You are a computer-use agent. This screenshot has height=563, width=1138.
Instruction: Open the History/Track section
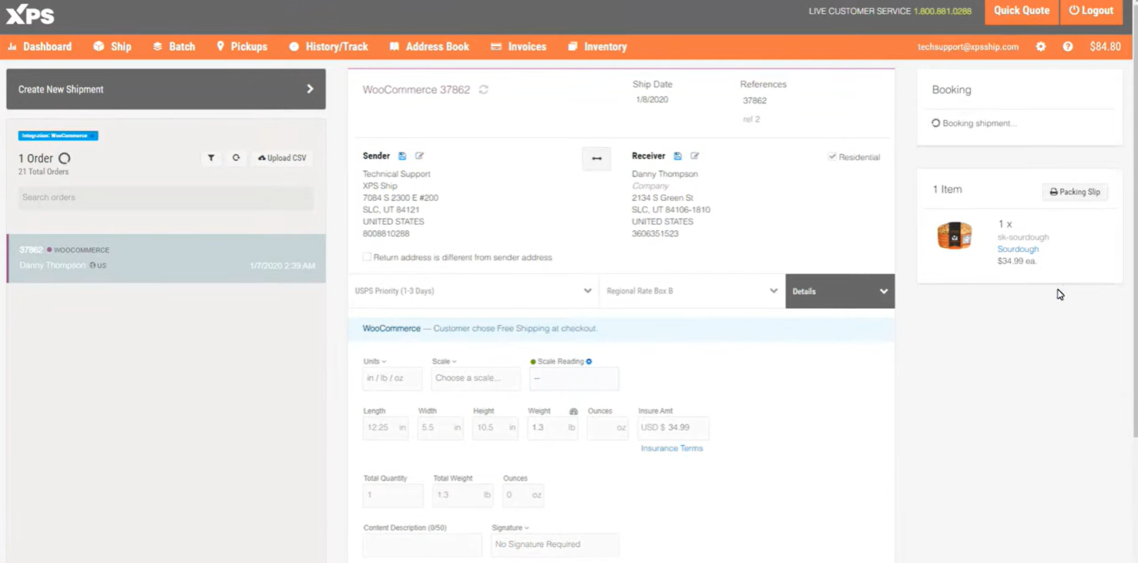pyautogui.click(x=328, y=46)
